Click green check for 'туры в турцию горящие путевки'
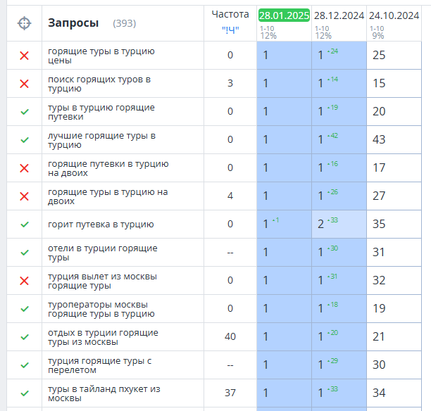 coord(25,112)
